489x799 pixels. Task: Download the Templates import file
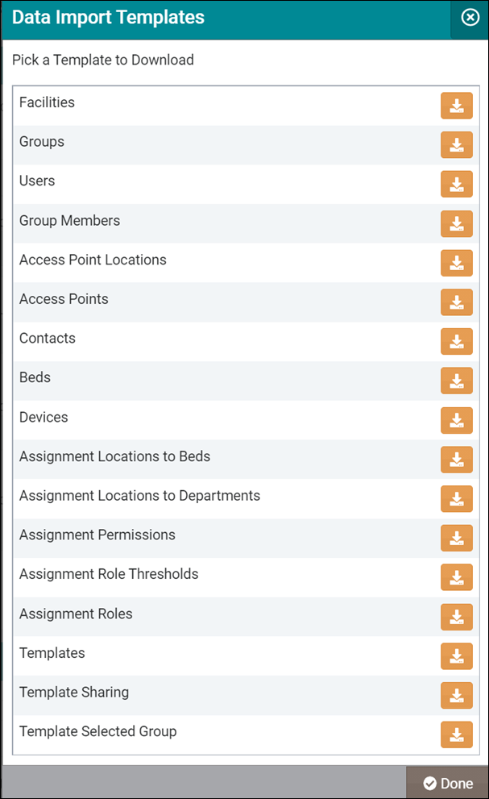click(x=456, y=656)
